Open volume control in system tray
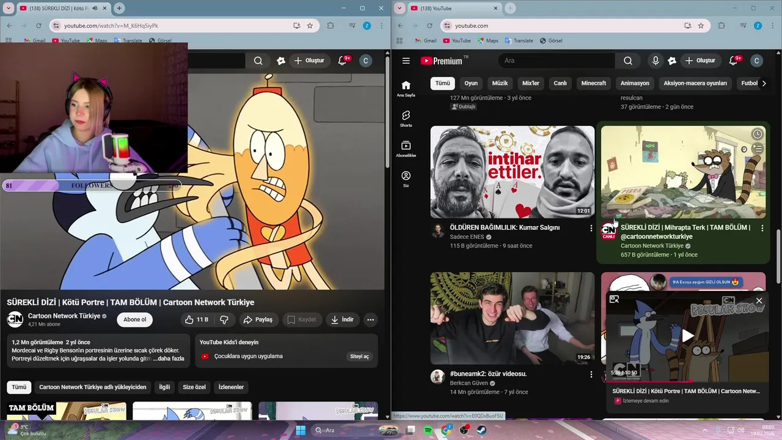This screenshot has height=440, width=782. pos(741,430)
